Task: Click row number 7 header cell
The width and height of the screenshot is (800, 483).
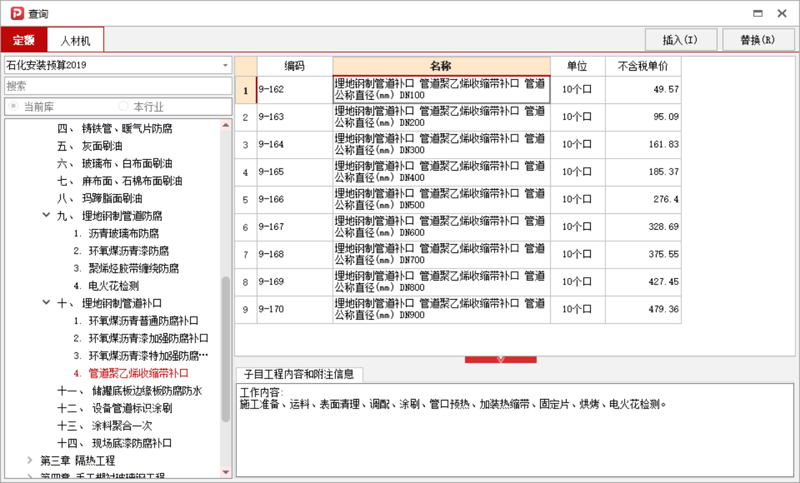Action: pos(245,254)
